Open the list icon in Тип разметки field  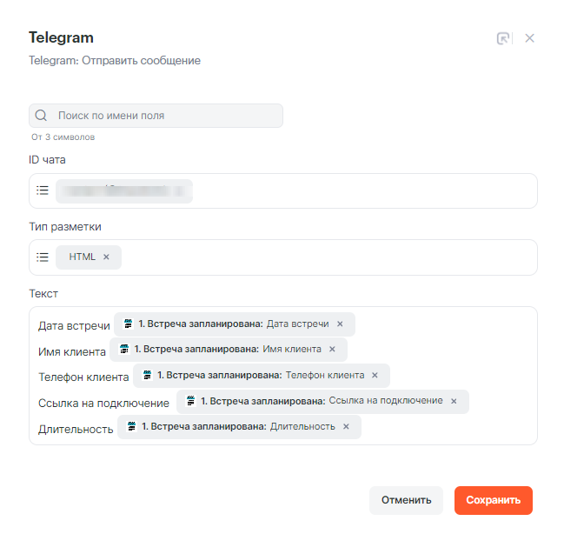[x=43, y=257]
